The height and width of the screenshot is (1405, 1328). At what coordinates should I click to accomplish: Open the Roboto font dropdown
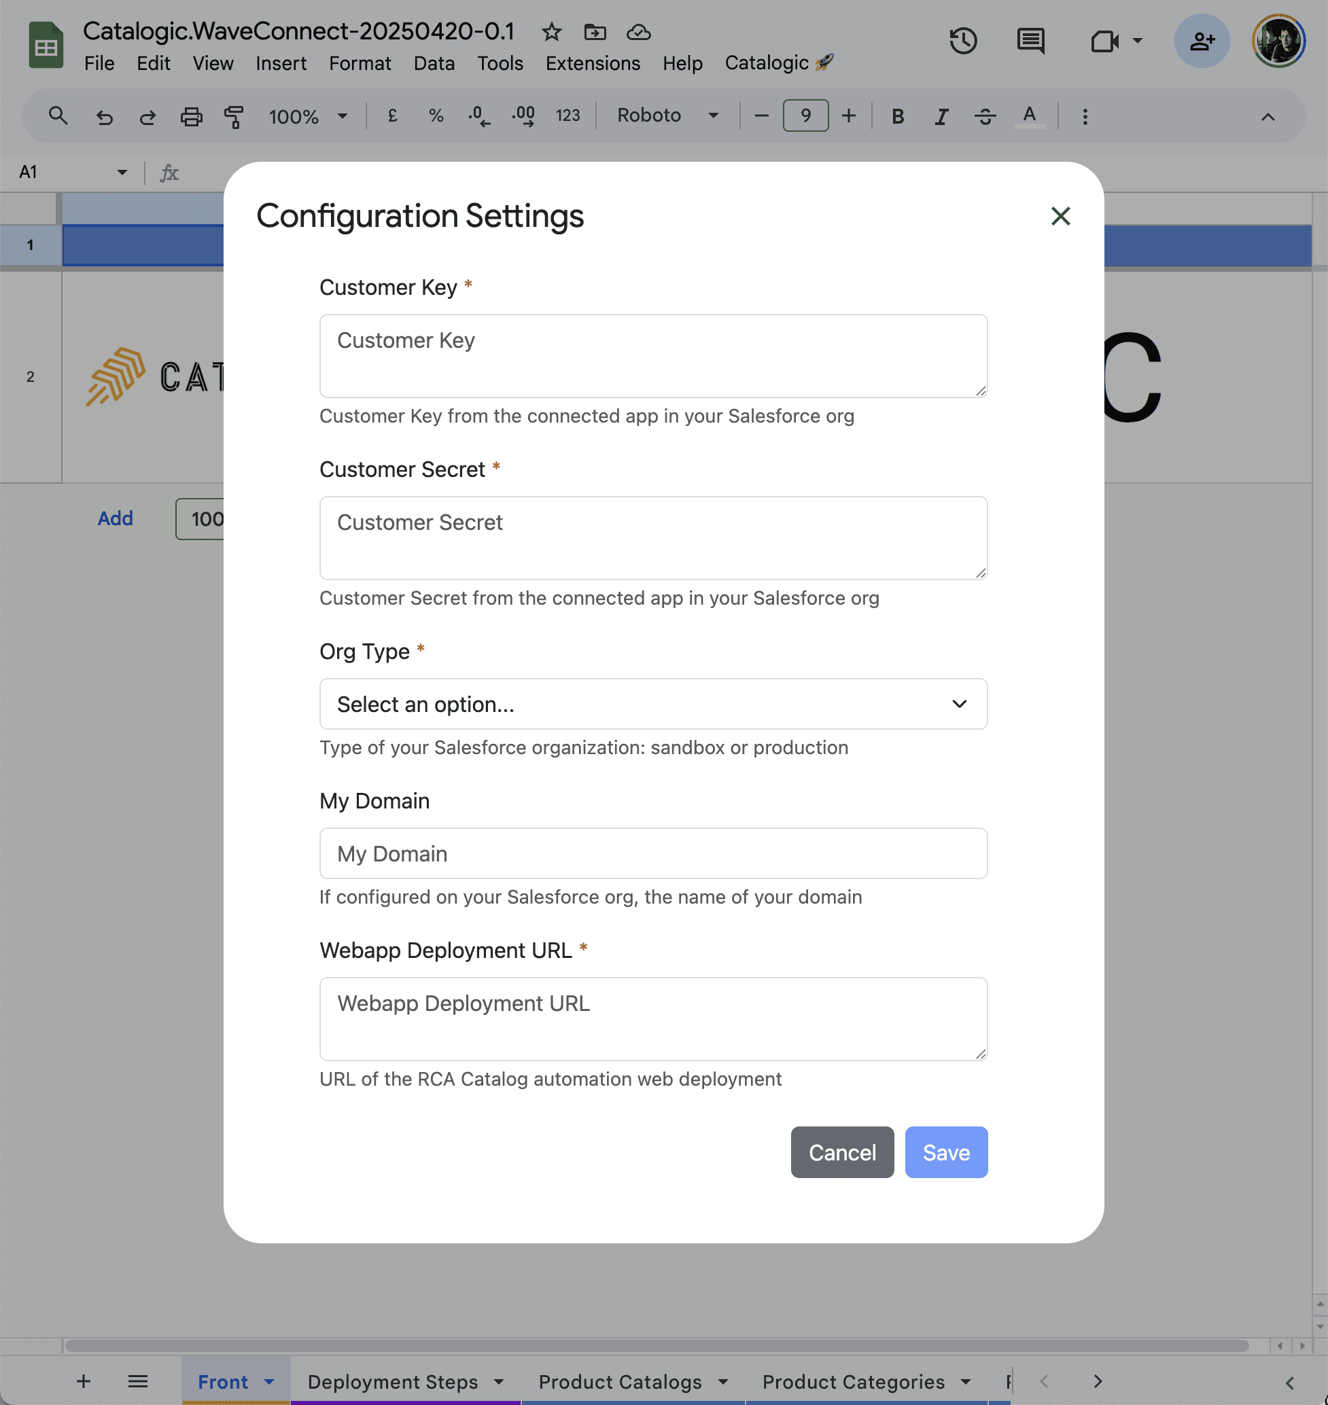click(x=667, y=115)
